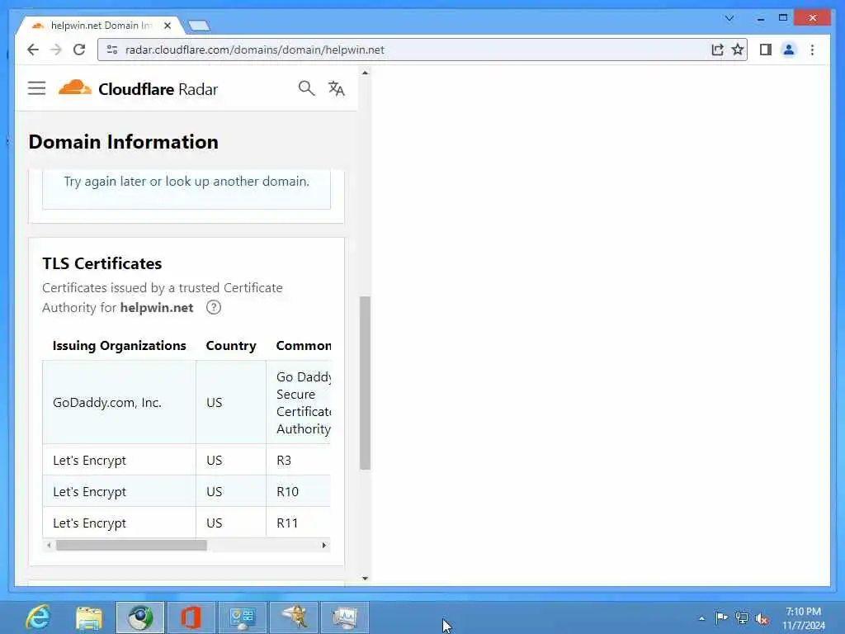Viewport: 845px width, 634px height.
Task: Open the system monitor taskbar icon
Action: 345,617
